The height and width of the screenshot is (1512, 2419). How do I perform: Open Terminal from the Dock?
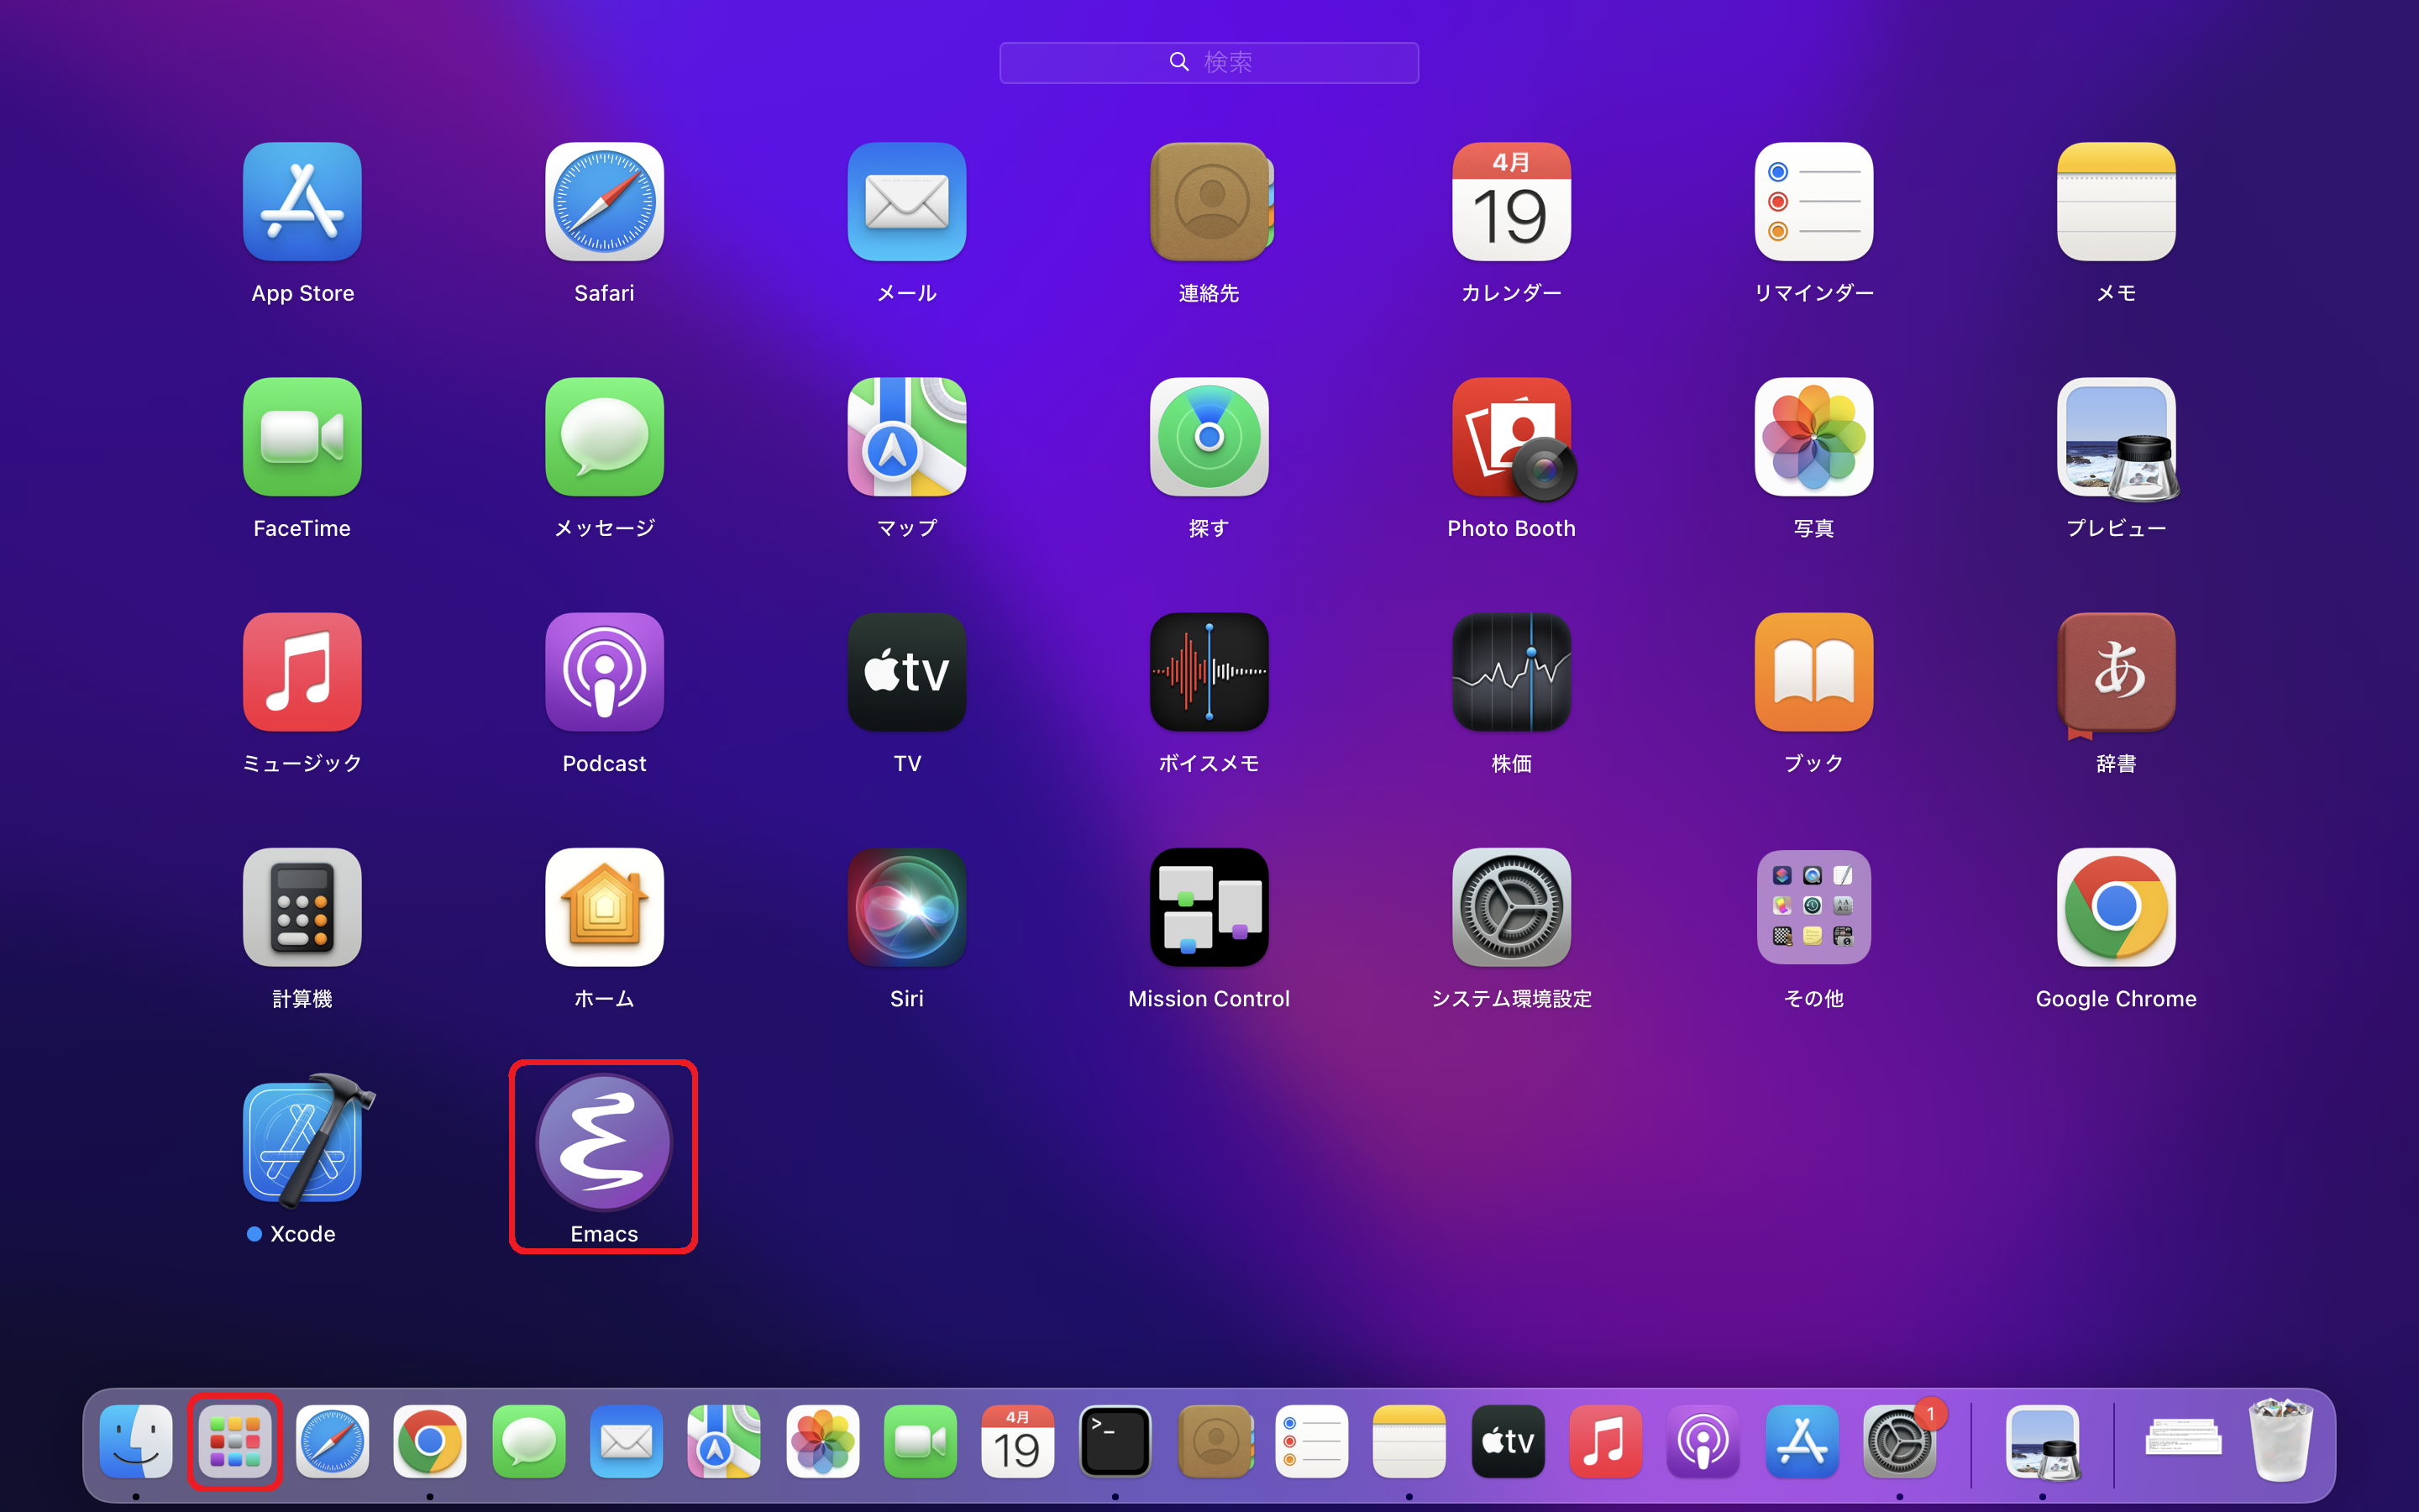point(1115,1441)
